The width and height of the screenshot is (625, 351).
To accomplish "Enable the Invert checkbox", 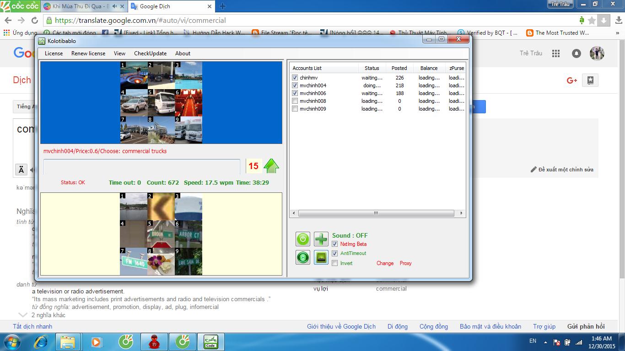I will click(335, 263).
